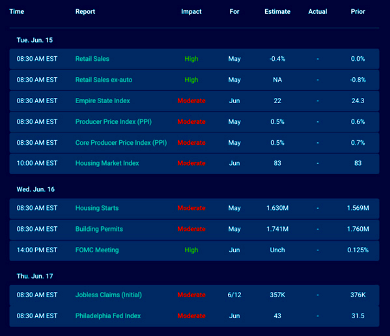
Task: Open the Retail Sales report link
Action: click(92, 59)
